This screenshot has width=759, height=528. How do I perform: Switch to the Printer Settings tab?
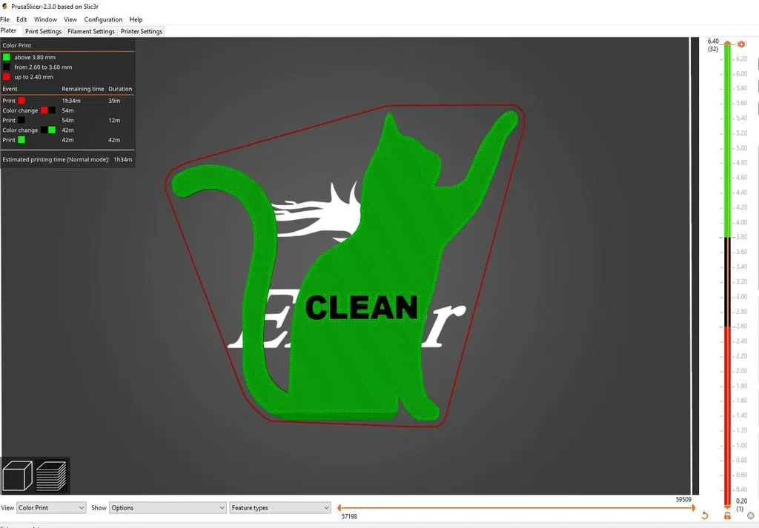[142, 31]
